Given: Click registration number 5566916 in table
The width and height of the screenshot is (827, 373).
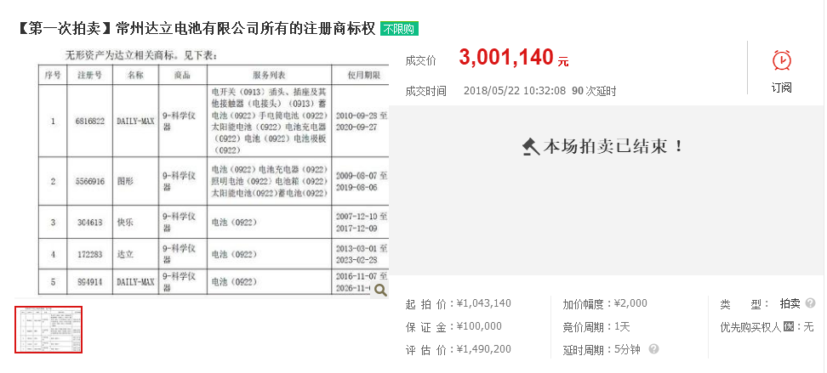Looking at the screenshot, I should pos(89,181).
